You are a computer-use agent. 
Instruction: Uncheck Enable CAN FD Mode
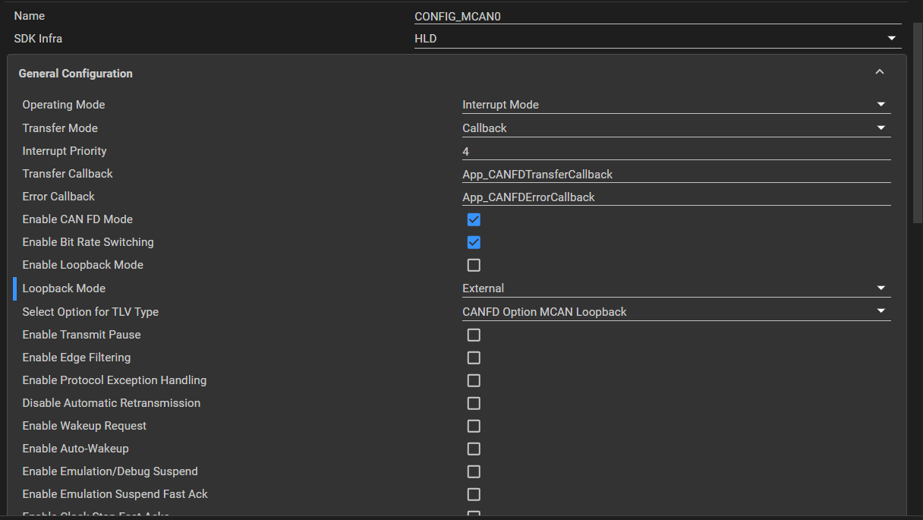tap(474, 219)
